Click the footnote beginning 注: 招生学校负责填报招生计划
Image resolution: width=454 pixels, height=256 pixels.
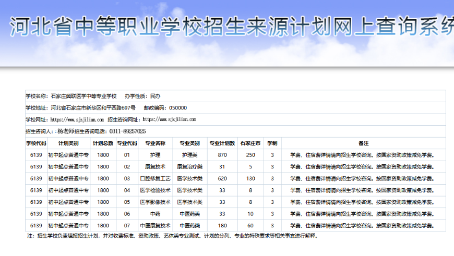coord(173,236)
